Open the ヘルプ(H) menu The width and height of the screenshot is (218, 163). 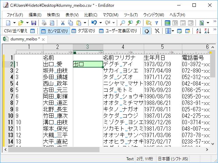pyautogui.click(x=177, y=15)
